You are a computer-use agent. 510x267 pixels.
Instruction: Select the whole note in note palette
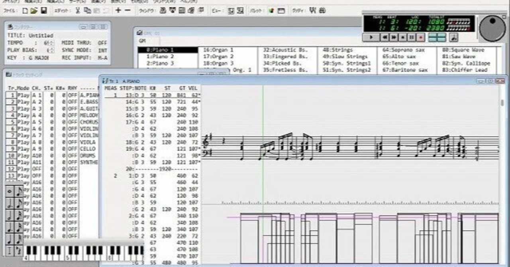pyautogui.click(x=10, y=191)
